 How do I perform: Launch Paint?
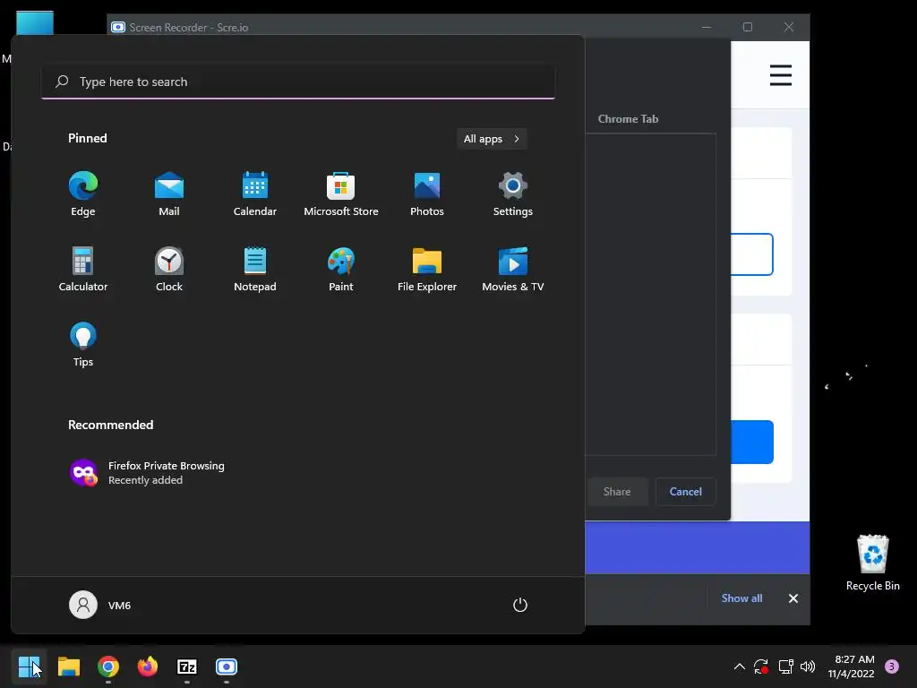pos(341,270)
